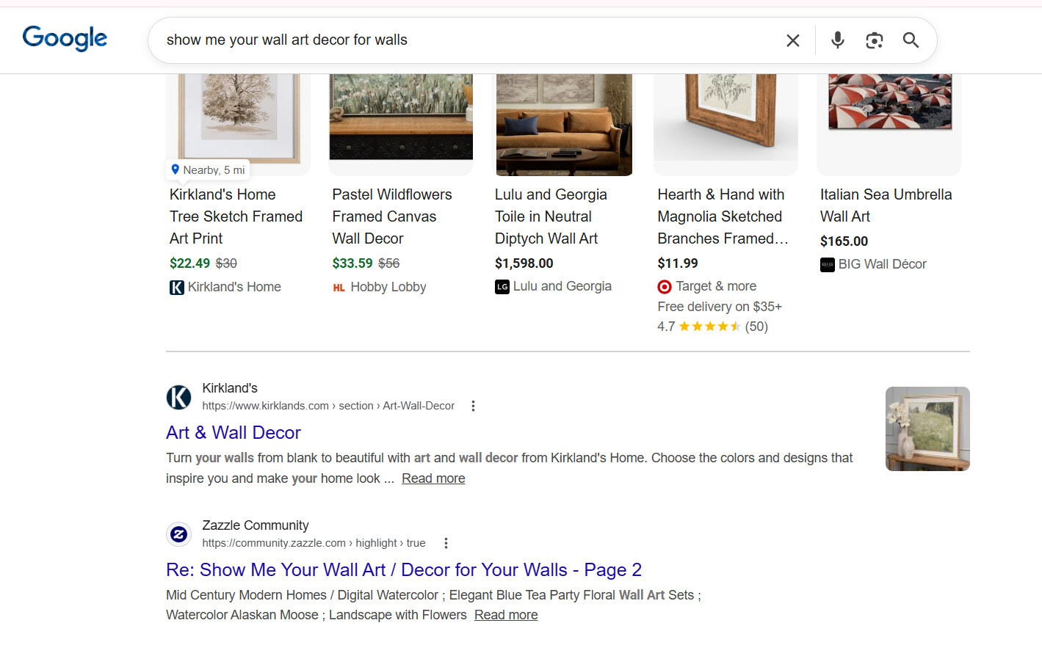Click the $33.59 sale price
Image resolution: width=1042 pixels, height=645 pixels.
click(352, 263)
